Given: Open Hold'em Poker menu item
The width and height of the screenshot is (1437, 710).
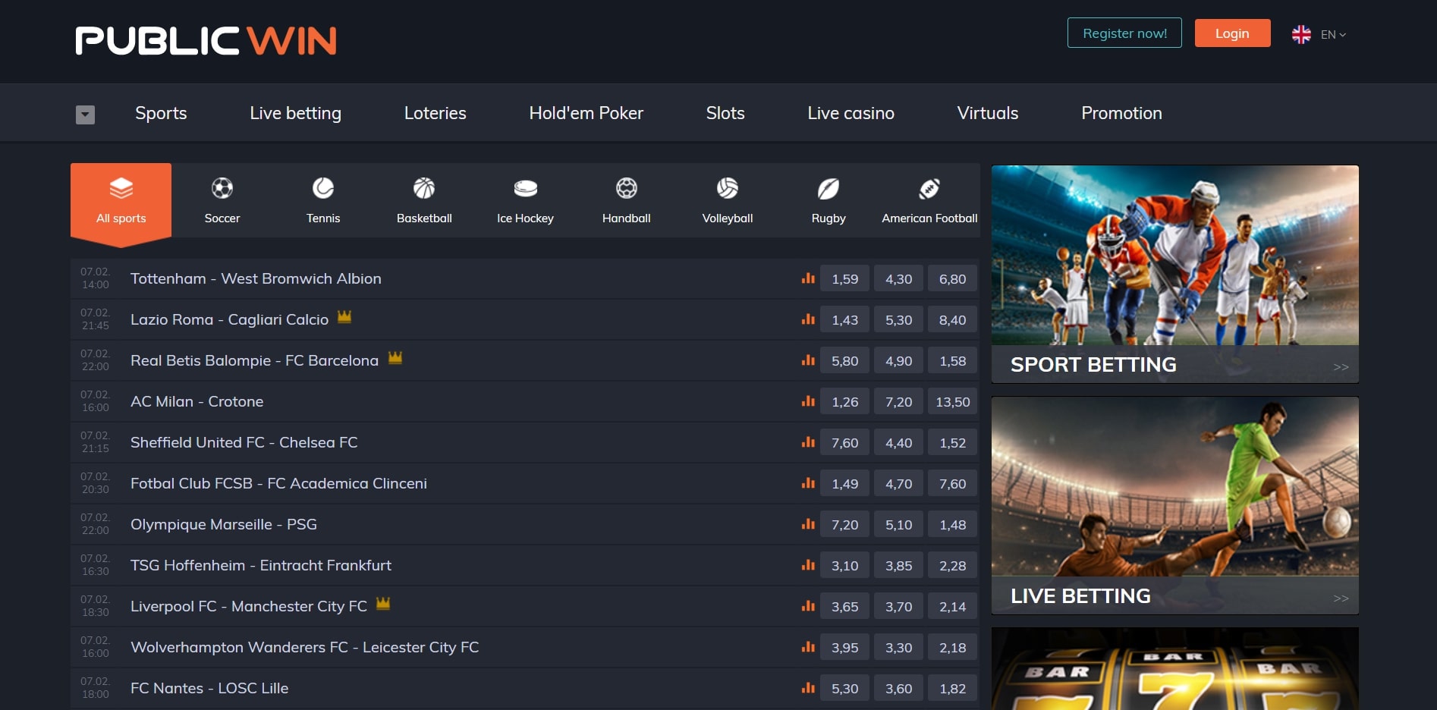Looking at the screenshot, I should coord(586,113).
